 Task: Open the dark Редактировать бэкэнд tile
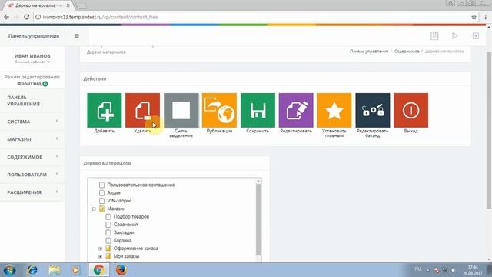click(372, 110)
